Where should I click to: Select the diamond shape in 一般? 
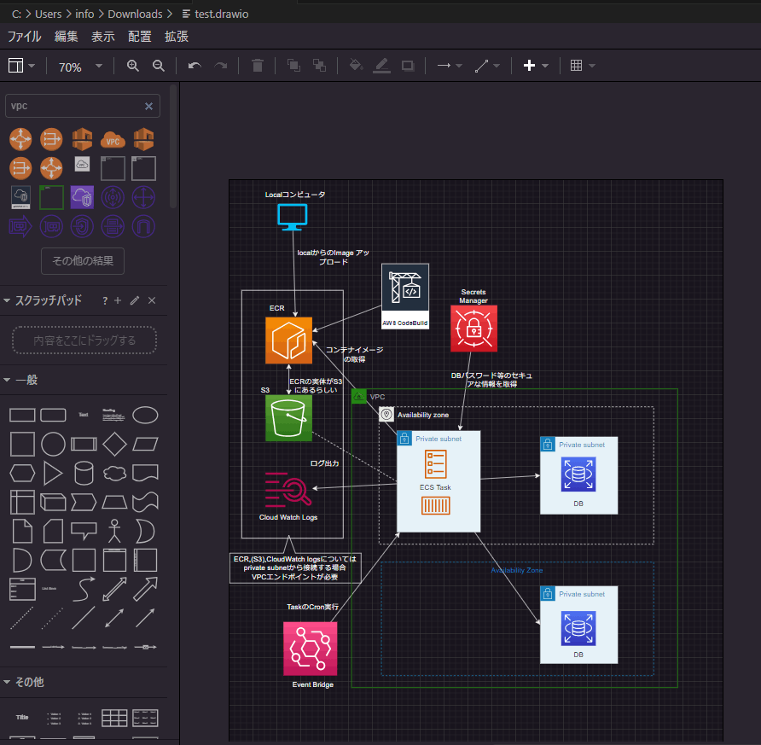coord(114,444)
